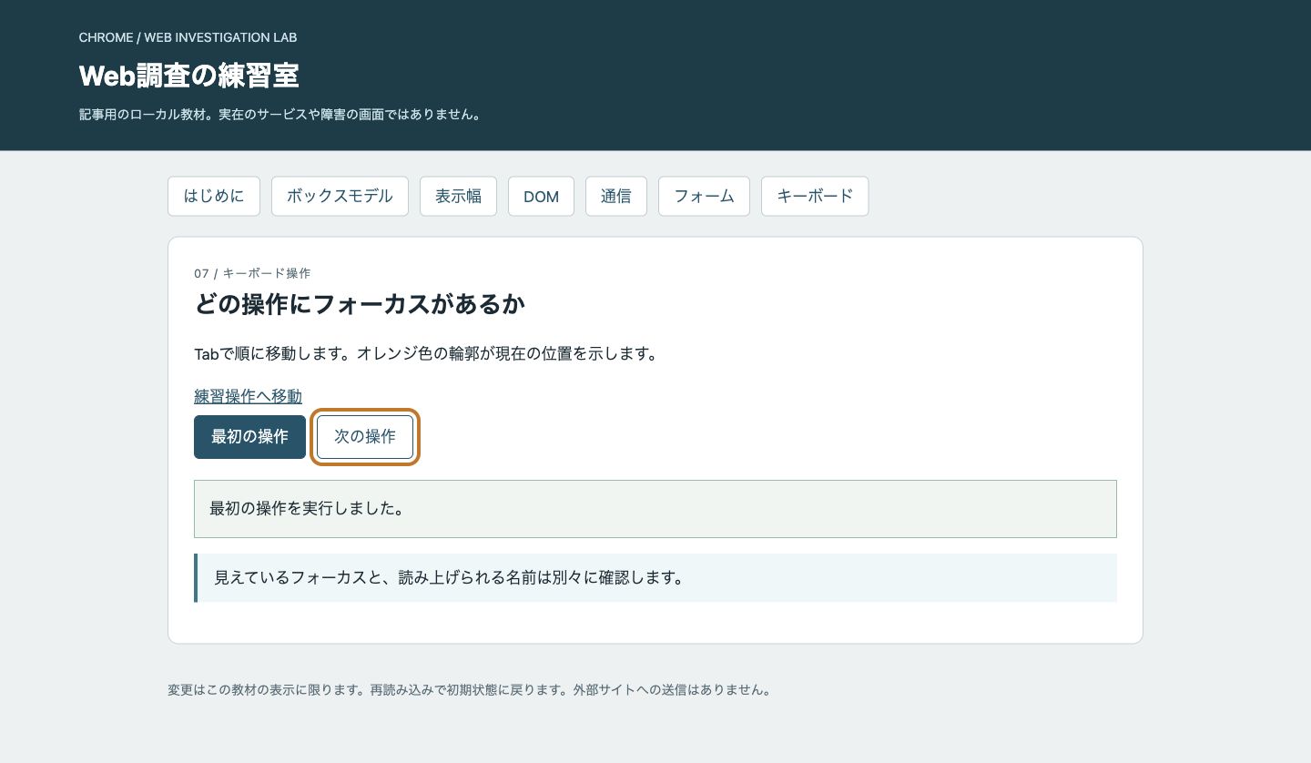Click the instruction text starting with Tabで順に移動します
The image size is (1311, 763).
point(425,354)
